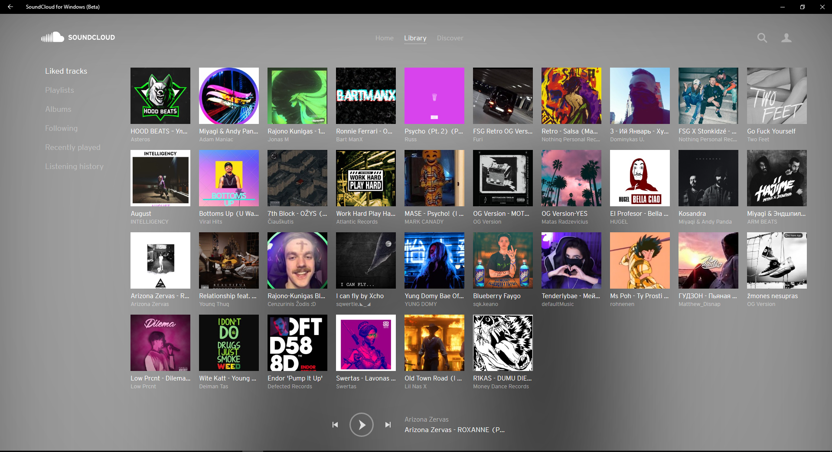Open the Low Prcnt Dilema cover
Viewport: 832px width, 452px height.
click(160, 343)
